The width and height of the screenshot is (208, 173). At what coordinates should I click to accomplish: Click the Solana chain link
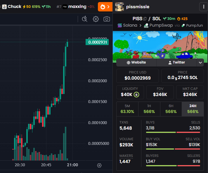point(127,25)
